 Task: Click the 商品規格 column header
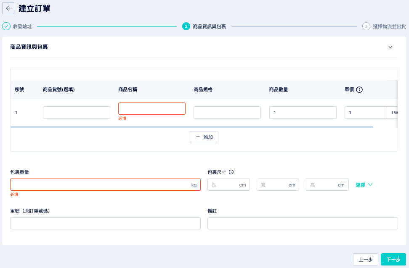[x=203, y=89]
